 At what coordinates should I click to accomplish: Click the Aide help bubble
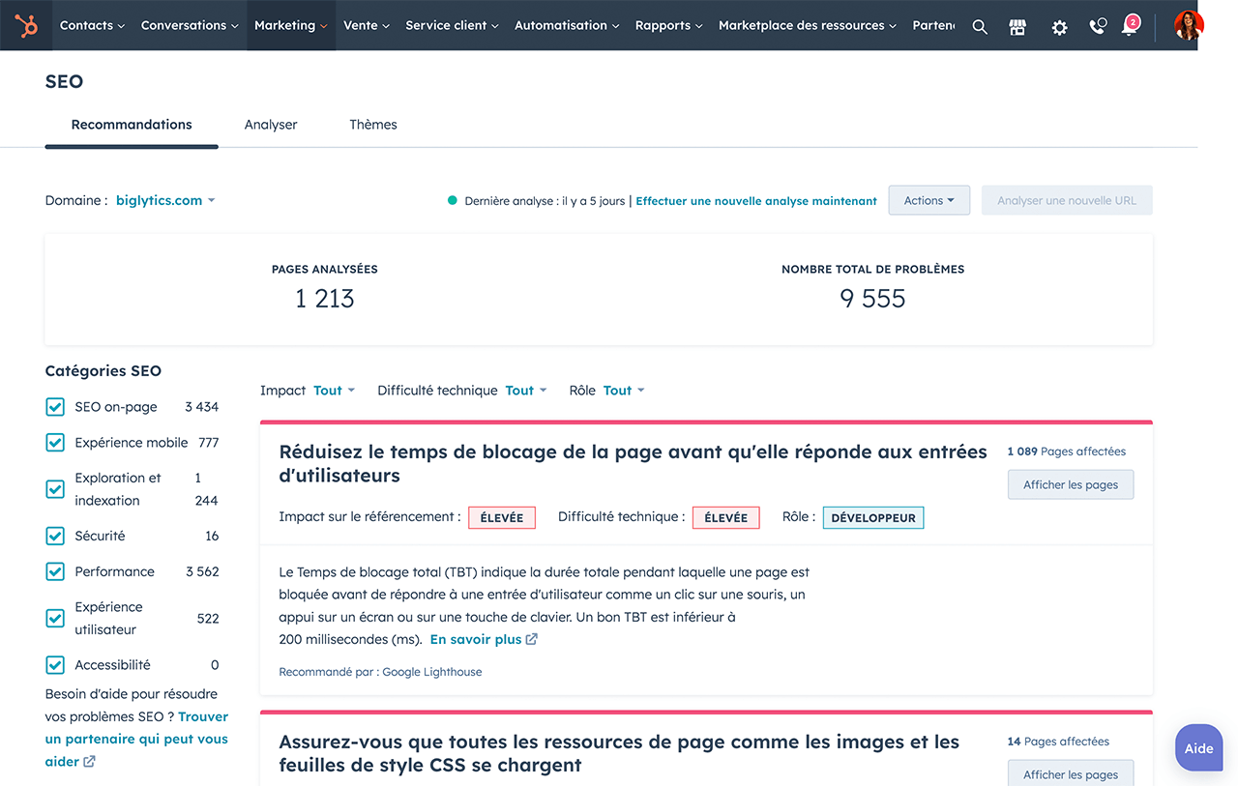click(1198, 748)
